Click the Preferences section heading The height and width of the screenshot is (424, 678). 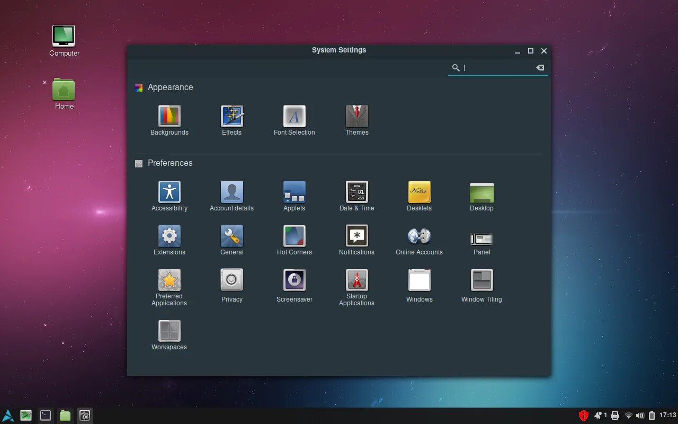point(170,163)
